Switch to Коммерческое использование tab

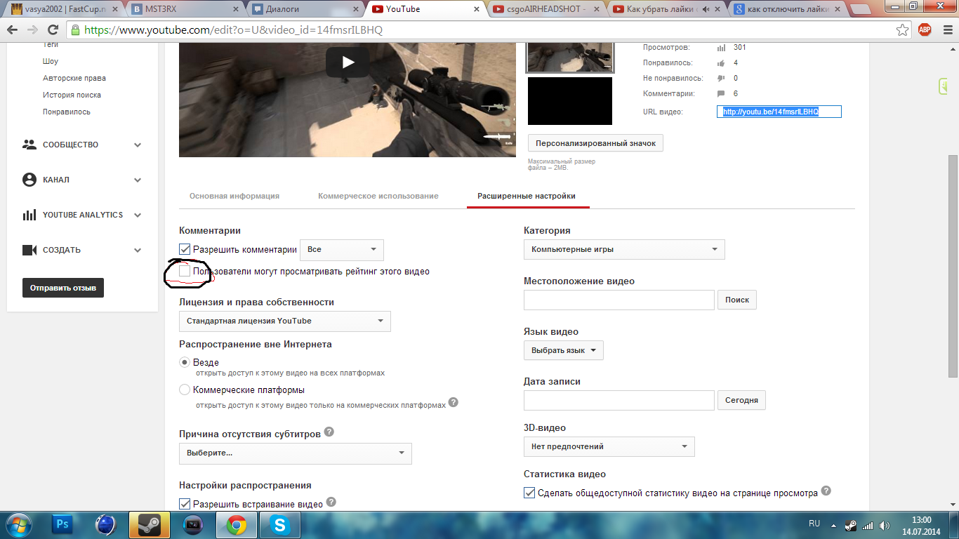coord(378,196)
